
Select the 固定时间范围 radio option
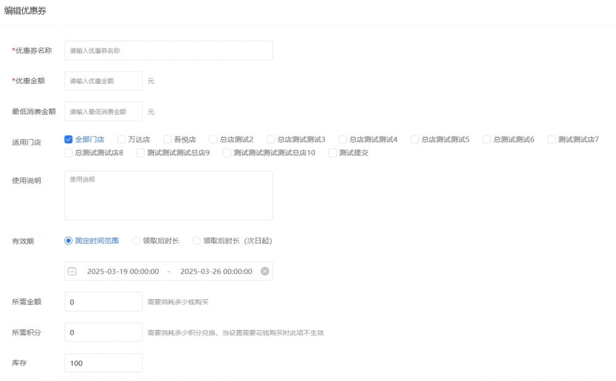[68, 241]
